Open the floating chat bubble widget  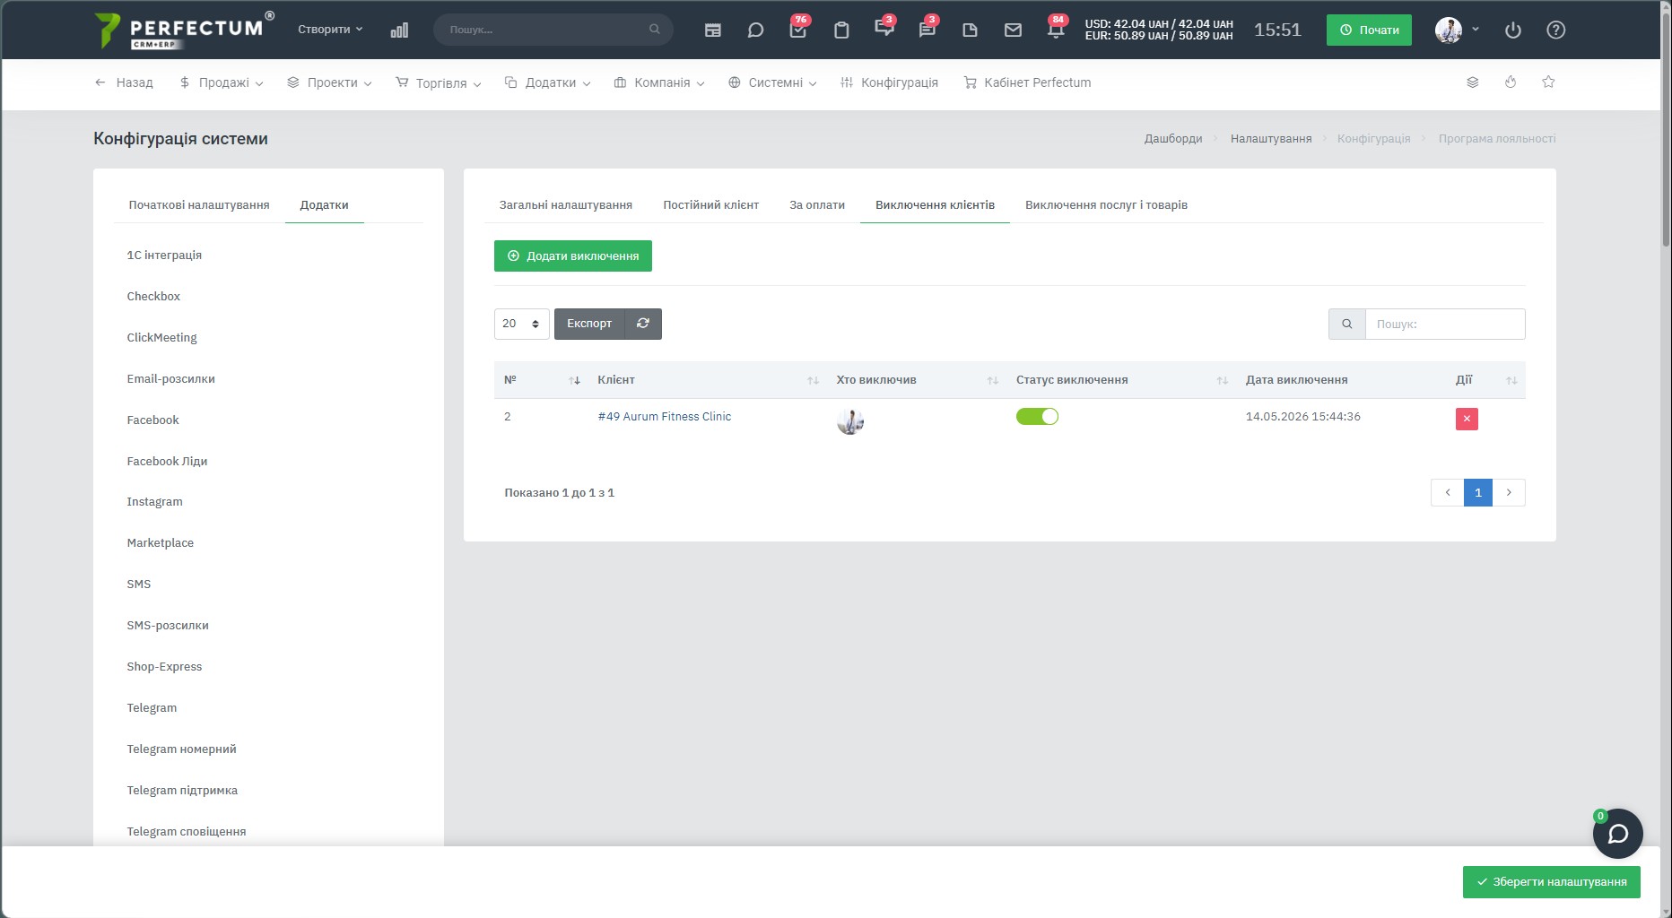coord(1617,834)
